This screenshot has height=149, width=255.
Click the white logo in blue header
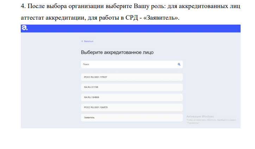(25, 28)
